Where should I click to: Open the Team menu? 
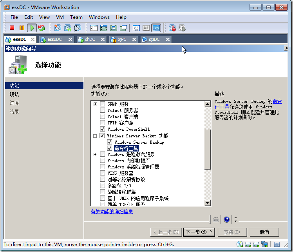click(x=76, y=17)
